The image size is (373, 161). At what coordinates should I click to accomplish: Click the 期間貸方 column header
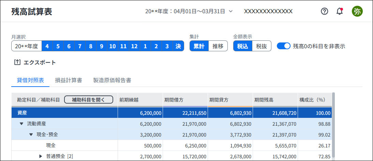tap(219, 100)
